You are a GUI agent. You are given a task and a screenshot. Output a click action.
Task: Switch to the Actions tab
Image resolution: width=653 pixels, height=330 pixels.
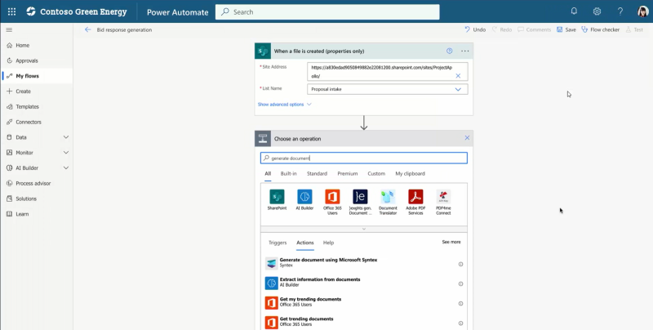(304, 243)
